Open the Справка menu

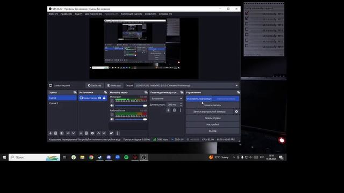(166, 14)
